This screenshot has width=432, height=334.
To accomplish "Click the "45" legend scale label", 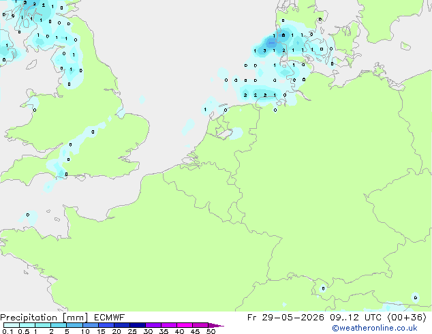I will click(x=195, y=331).
